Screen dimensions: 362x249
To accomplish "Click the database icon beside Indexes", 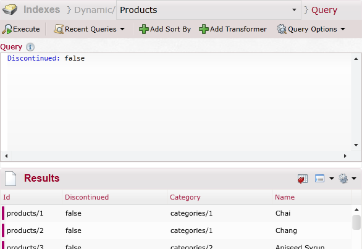I will [10, 10].
